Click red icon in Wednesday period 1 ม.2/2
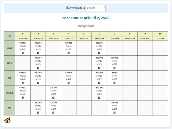Viewport: 172px width, 129px height. (23, 83)
